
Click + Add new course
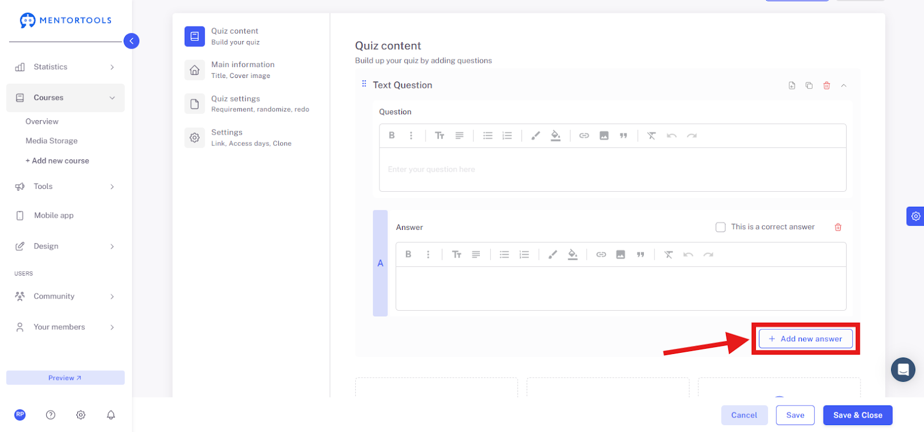(x=57, y=161)
